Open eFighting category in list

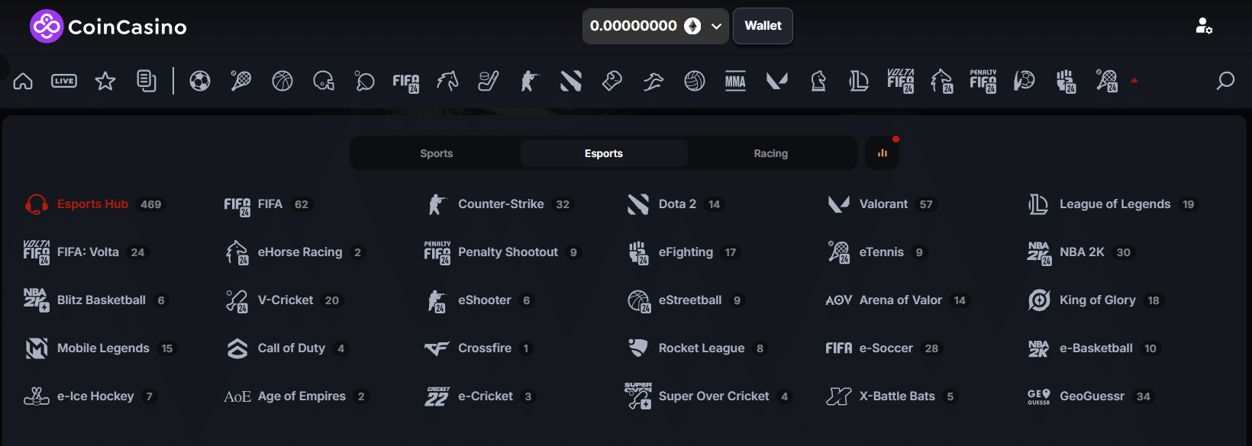[683, 252]
